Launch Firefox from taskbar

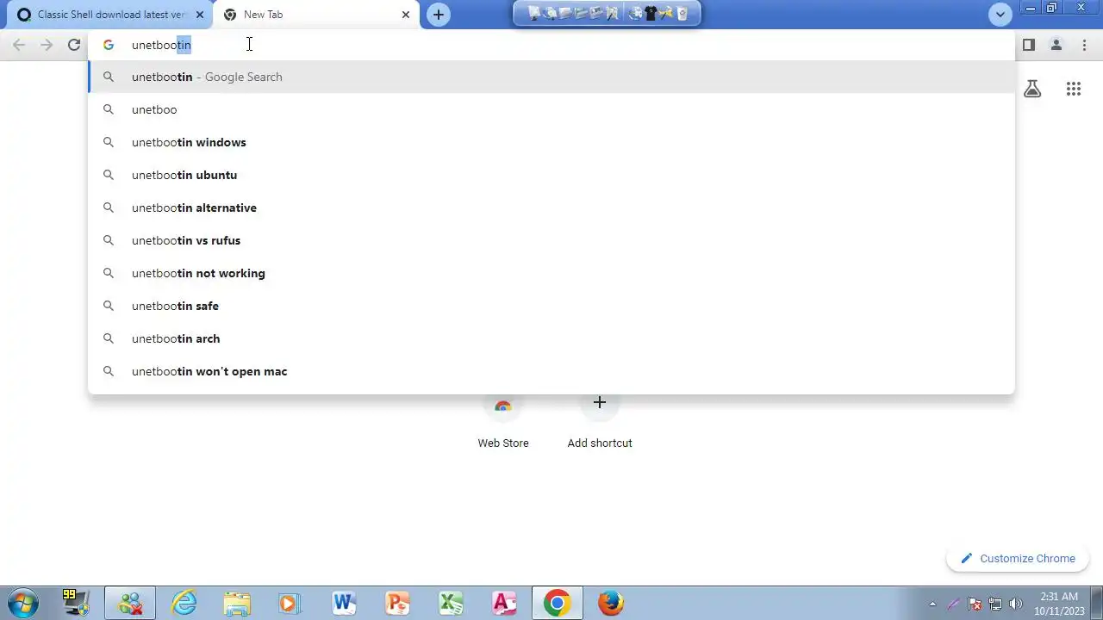point(611,603)
